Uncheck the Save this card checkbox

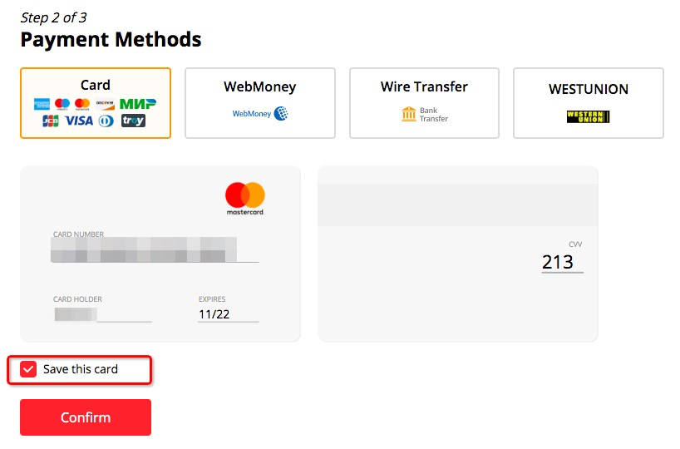tap(28, 370)
